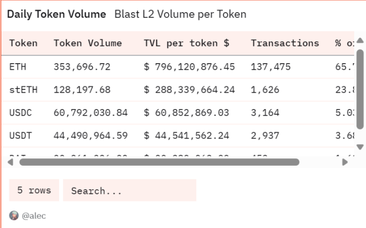Sort by TVL per token $ header
The image size is (366, 228).
(x=186, y=43)
